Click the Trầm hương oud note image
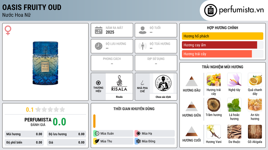 click(x=214, y=105)
